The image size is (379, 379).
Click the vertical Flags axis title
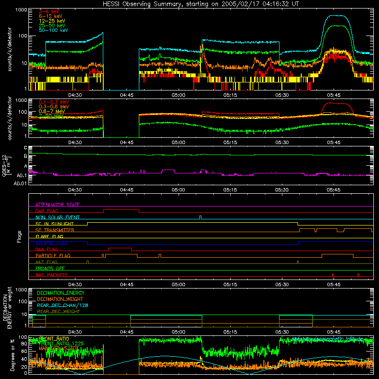pyautogui.click(x=19, y=236)
